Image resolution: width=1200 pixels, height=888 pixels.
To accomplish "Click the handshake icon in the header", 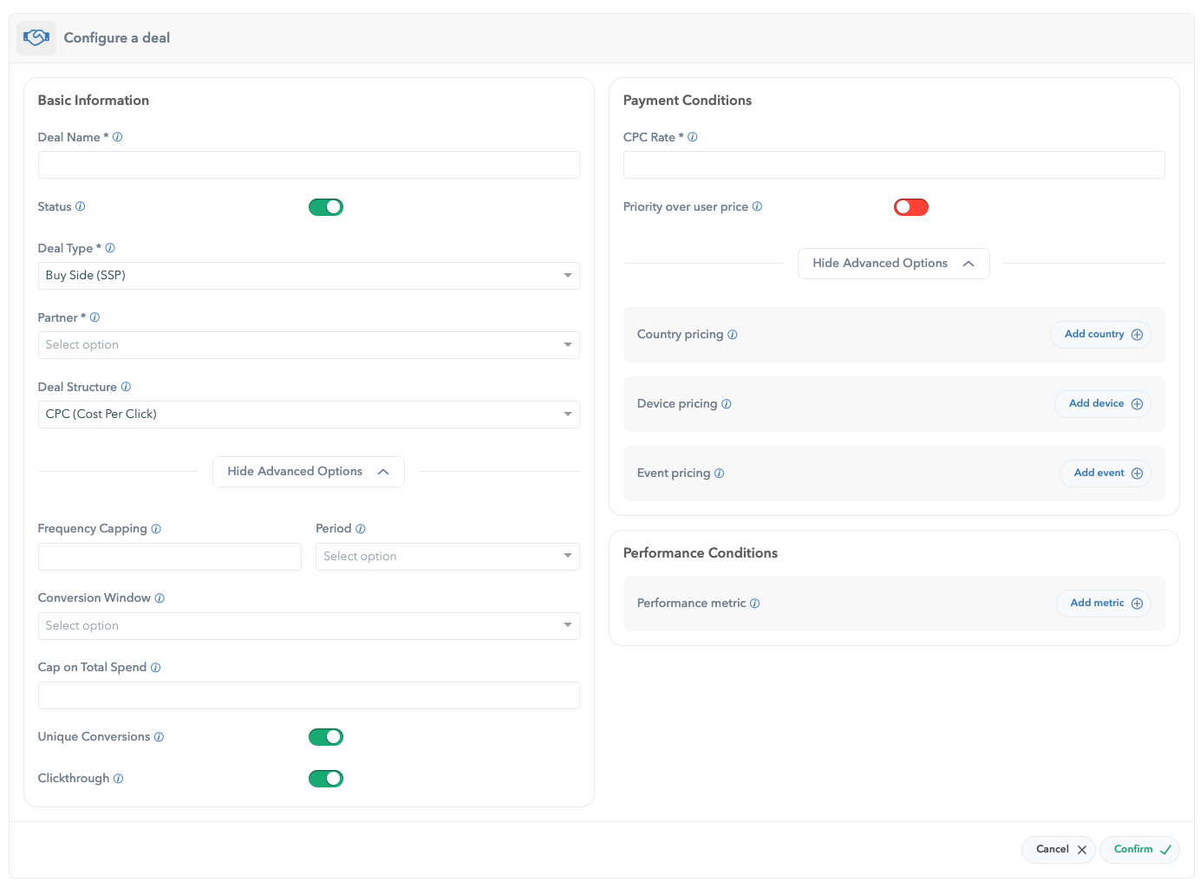I will [36, 38].
